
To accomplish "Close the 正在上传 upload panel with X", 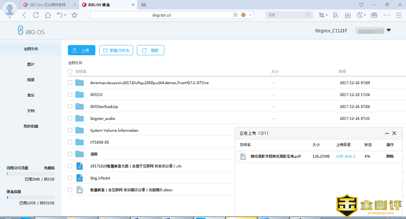I will click(394, 133).
